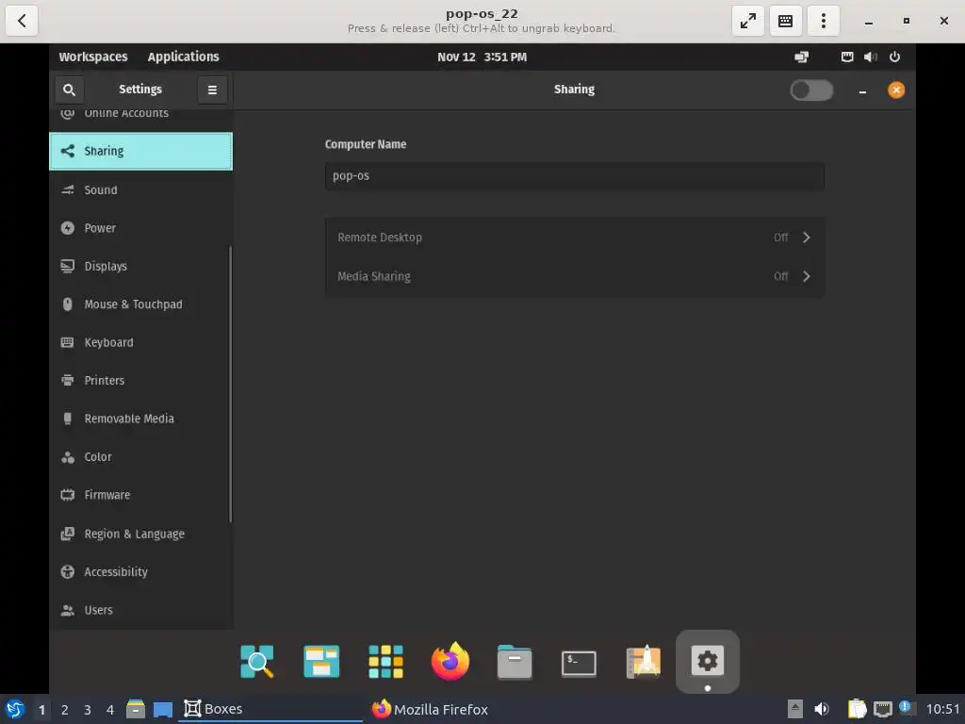
Task: Click the Settings gear in the dock
Action: [708, 661]
